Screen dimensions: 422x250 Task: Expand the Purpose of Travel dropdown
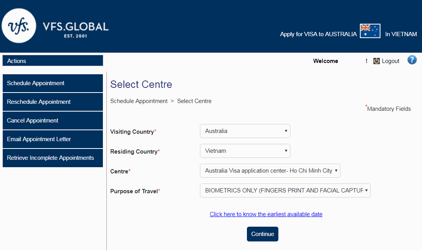(x=285, y=191)
